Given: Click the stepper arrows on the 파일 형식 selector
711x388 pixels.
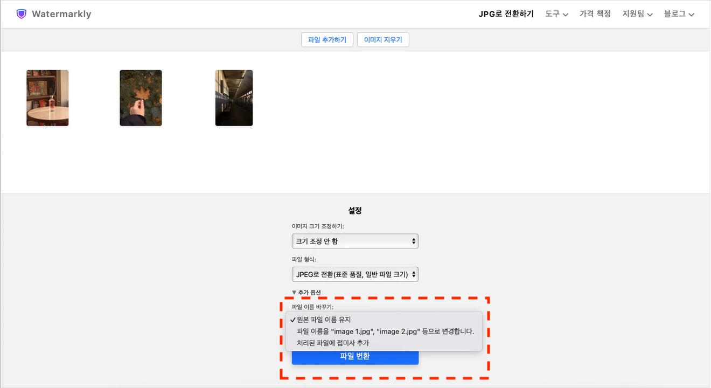Looking at the screenshot, I should point(413,274).
